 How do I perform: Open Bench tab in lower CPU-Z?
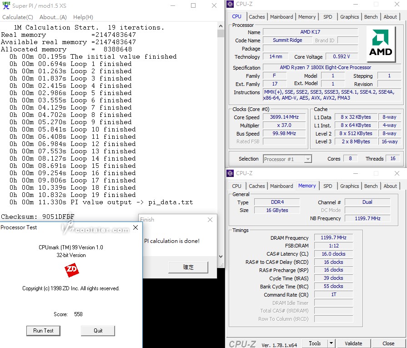coord(371,186)
